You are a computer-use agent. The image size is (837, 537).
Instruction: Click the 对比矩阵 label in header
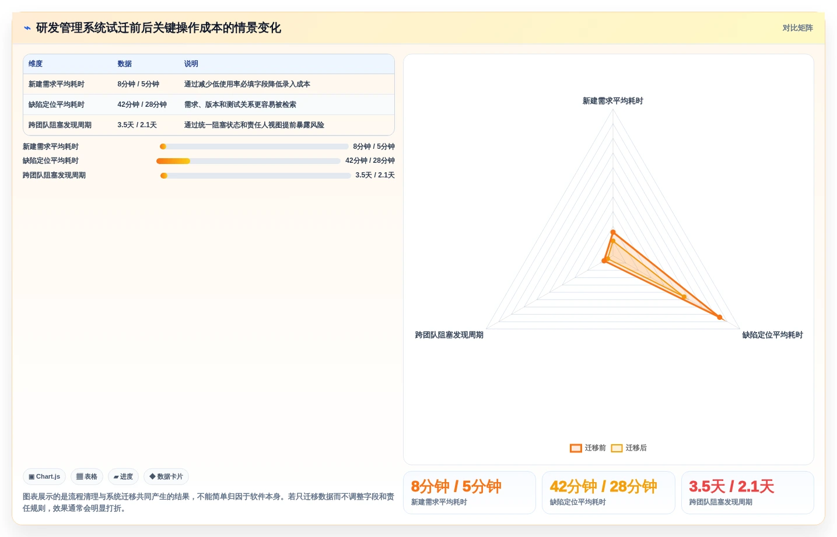click(797, 28)
